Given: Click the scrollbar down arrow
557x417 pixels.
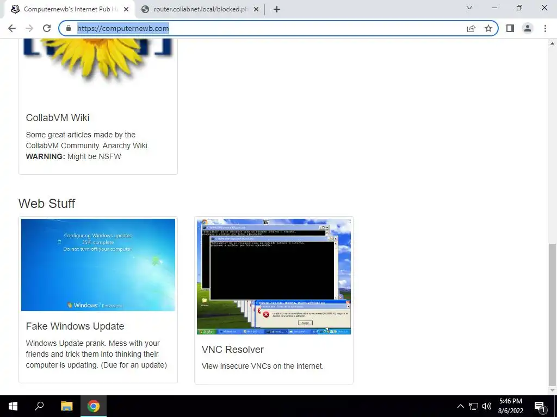Looking at the screenshot, I should [x=553, y=390].
